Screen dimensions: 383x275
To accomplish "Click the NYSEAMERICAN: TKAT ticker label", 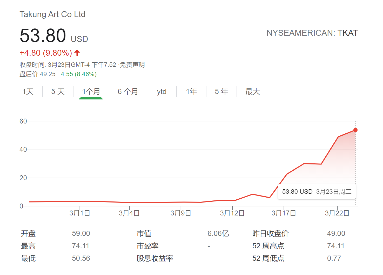I will (312, 33).
